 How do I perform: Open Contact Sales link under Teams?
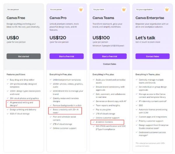point(109,64)
